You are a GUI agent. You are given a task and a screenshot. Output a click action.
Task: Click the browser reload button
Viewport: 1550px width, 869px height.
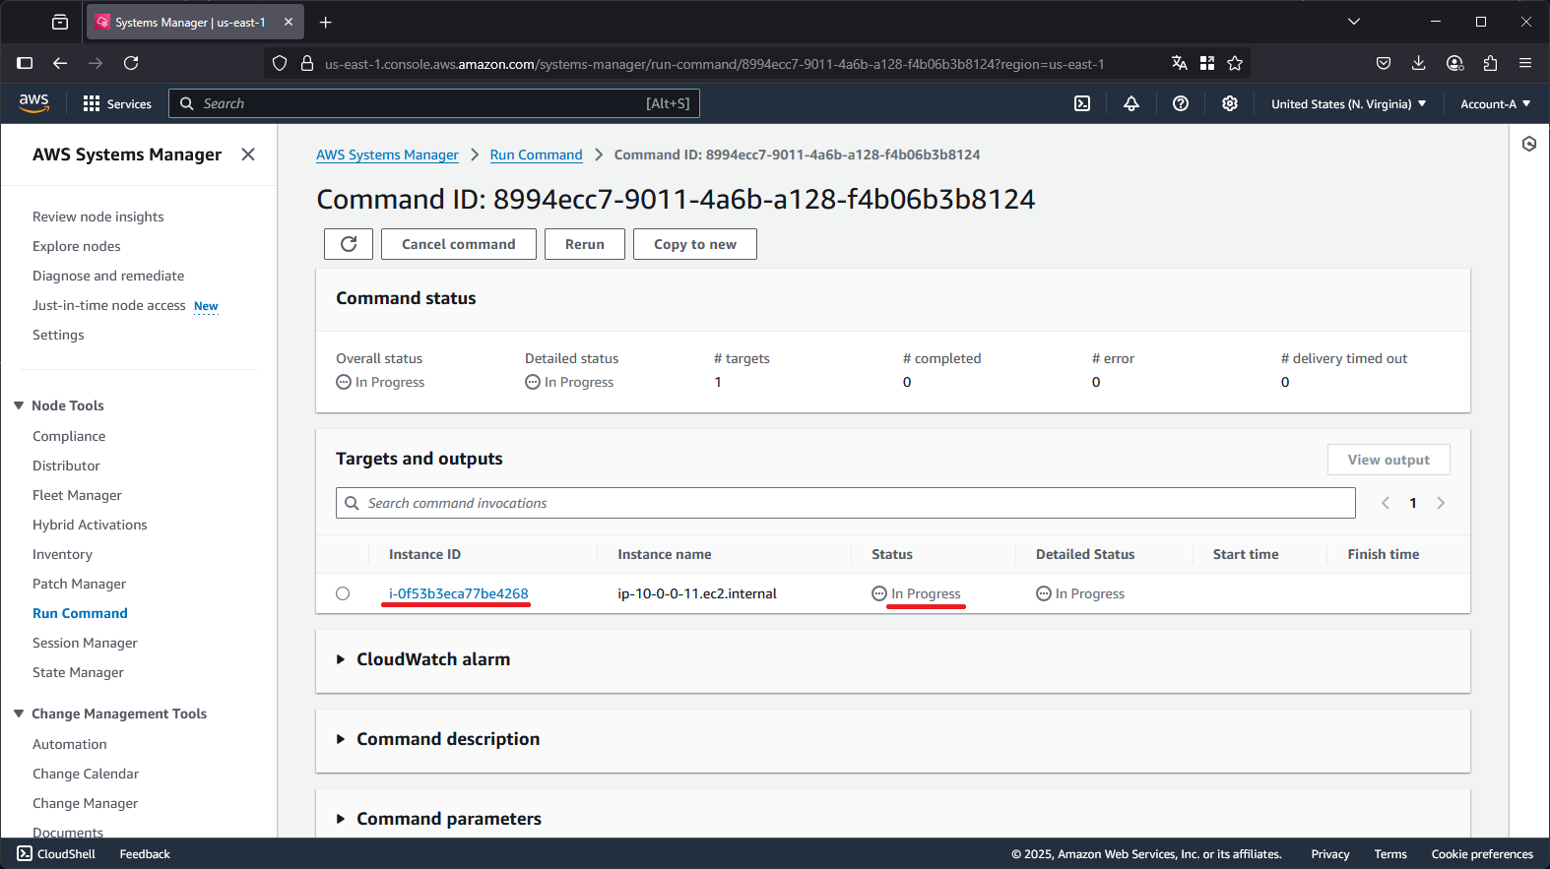131,63
